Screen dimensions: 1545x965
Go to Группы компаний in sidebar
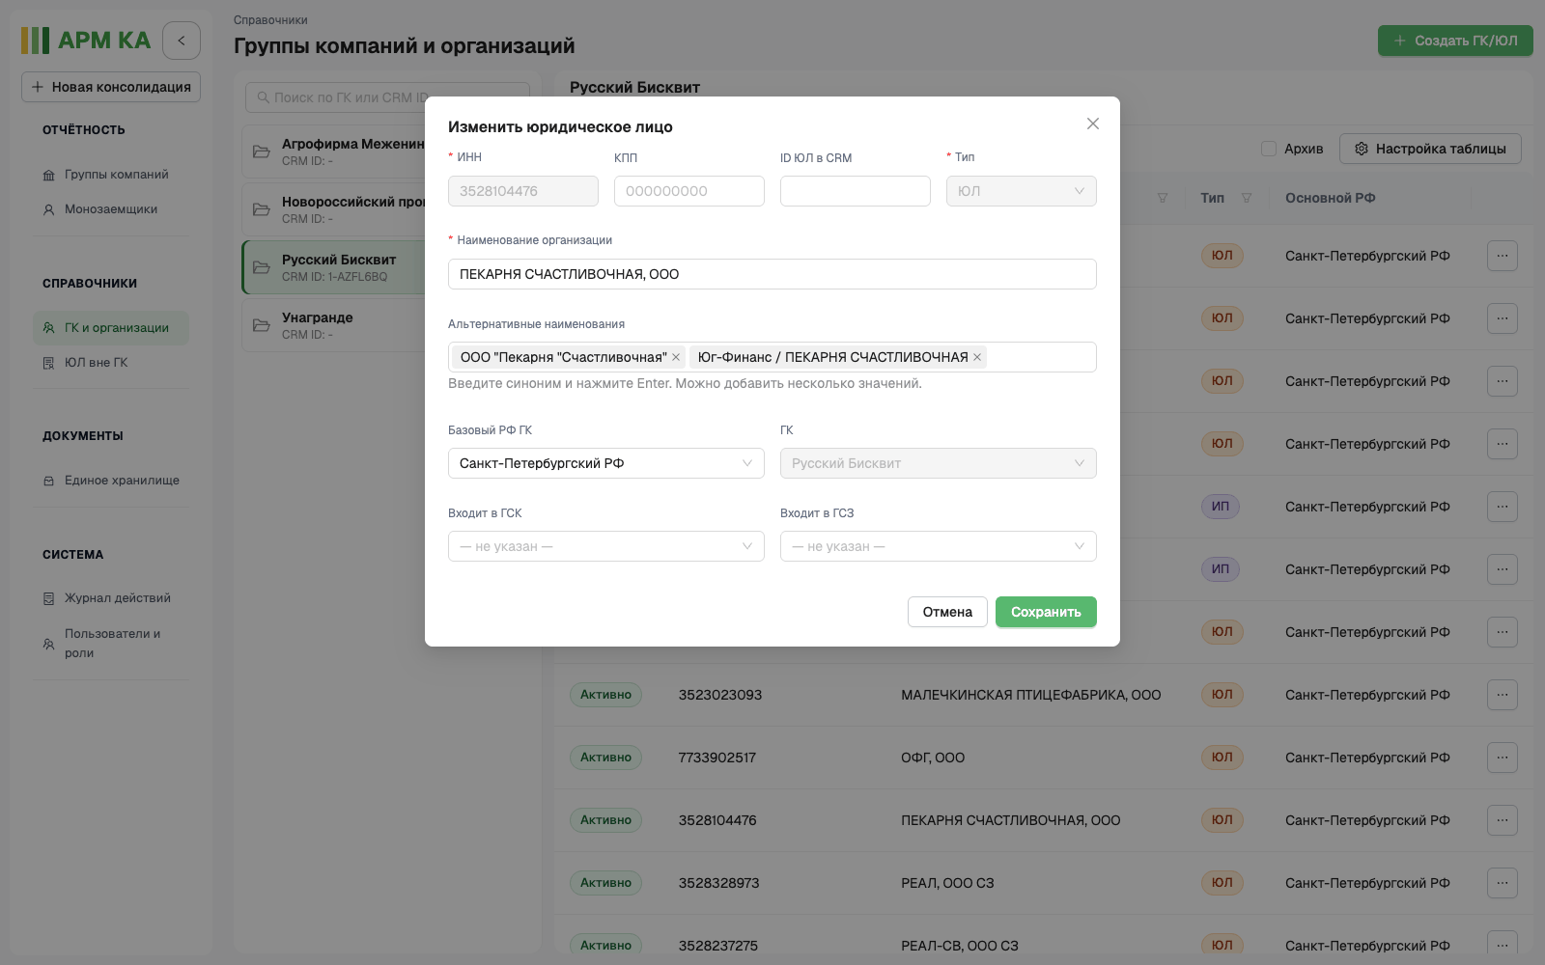point(111,175)
